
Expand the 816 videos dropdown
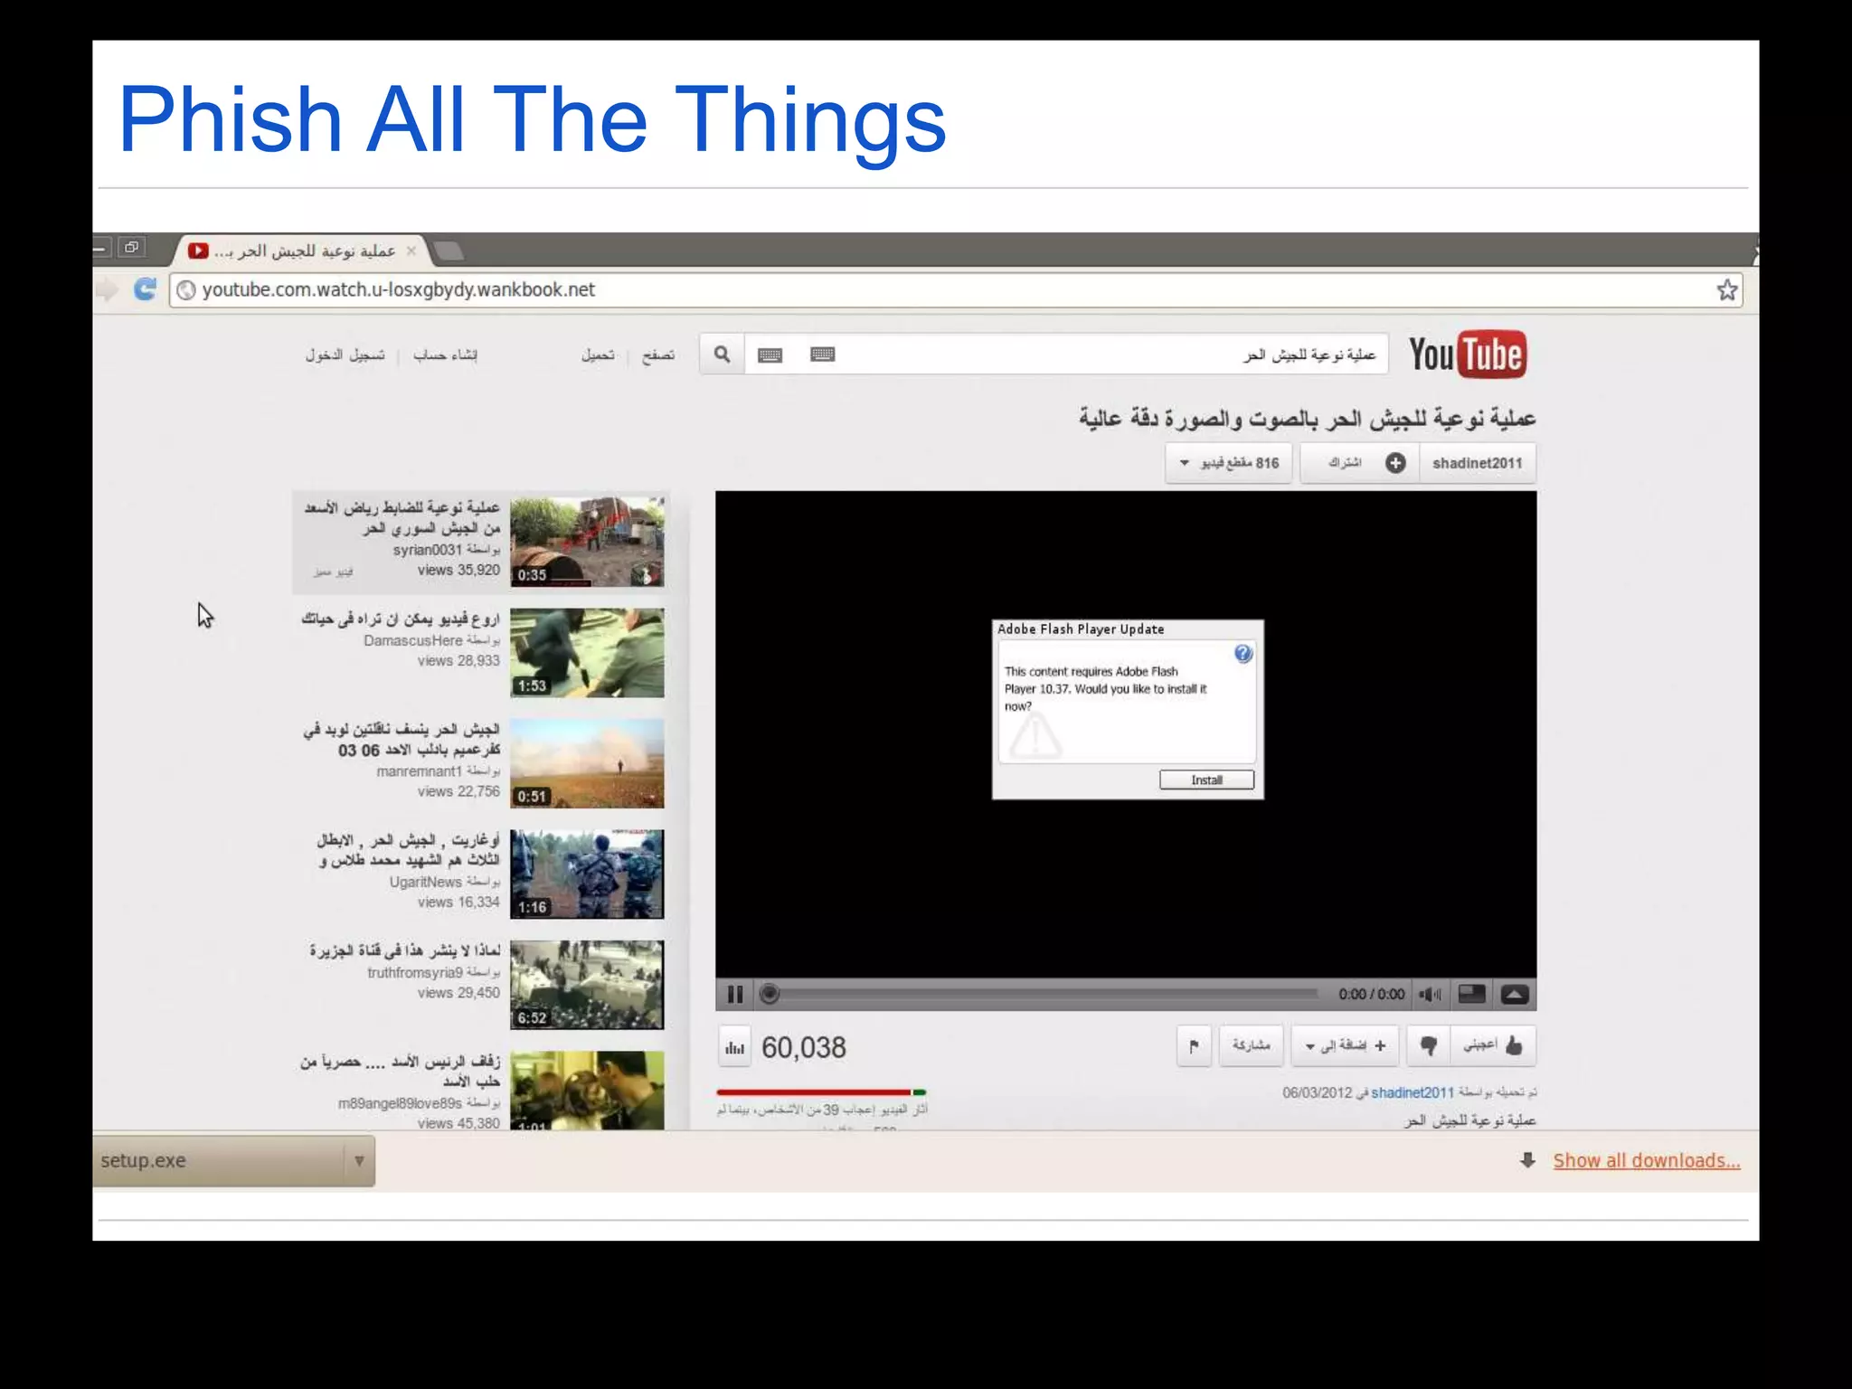[1229, 463]
